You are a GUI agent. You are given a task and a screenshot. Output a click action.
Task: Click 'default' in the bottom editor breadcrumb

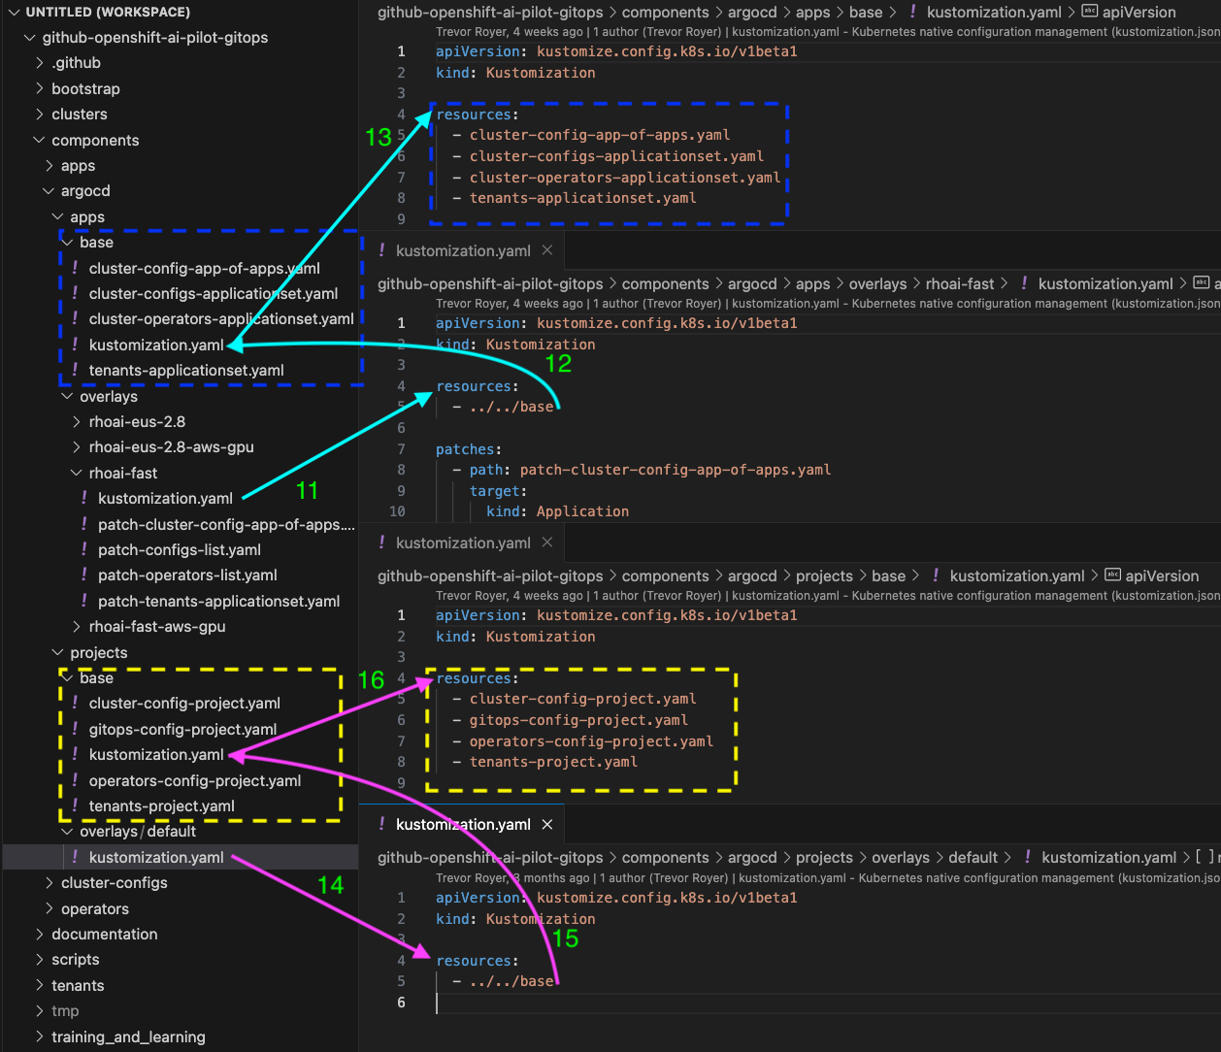(x=973, y=857)
